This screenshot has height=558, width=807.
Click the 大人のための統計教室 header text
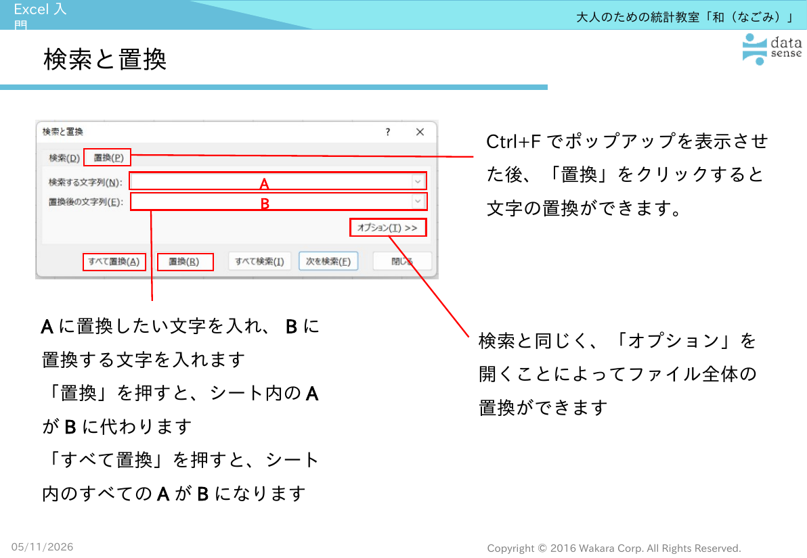(x=684, y=17)
